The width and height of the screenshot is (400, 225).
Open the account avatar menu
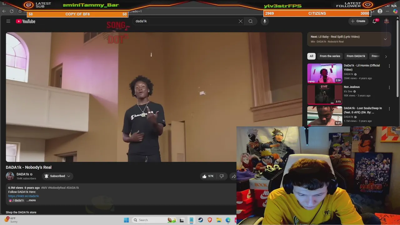387,21
